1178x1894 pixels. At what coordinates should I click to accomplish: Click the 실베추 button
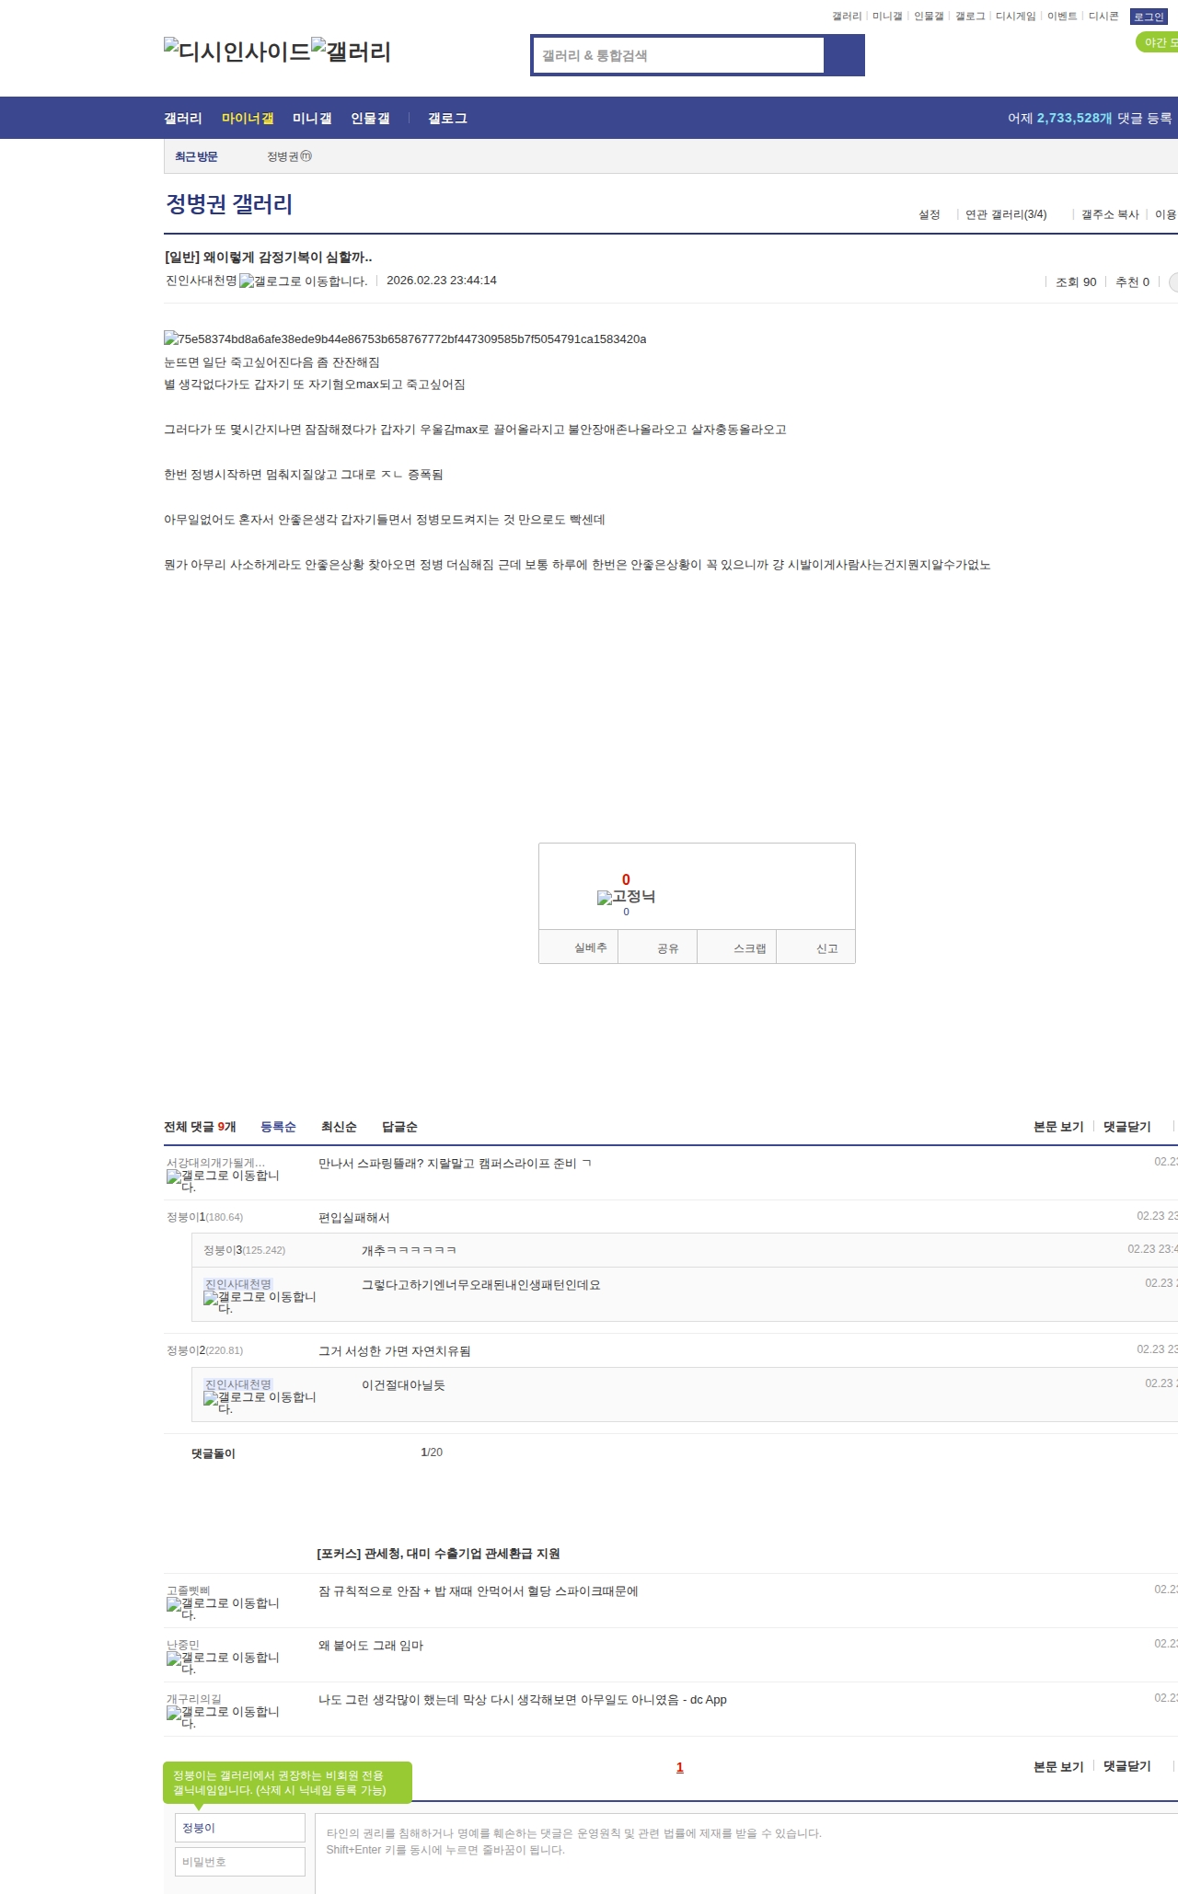pos(579,947)
